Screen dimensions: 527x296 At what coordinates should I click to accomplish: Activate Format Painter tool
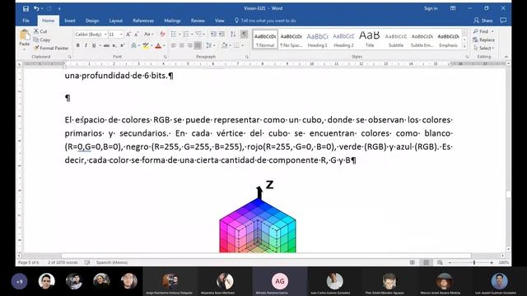[51, 48]
